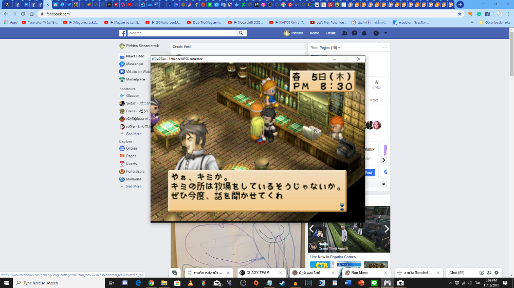
Task: Open the Nao Mono chat tab
Action: coord(360,273)
